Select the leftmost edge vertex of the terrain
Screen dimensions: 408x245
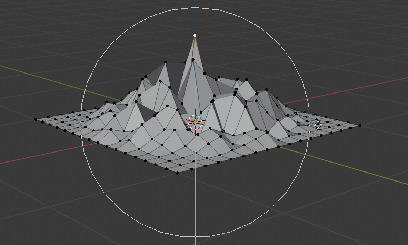(36, 120)
